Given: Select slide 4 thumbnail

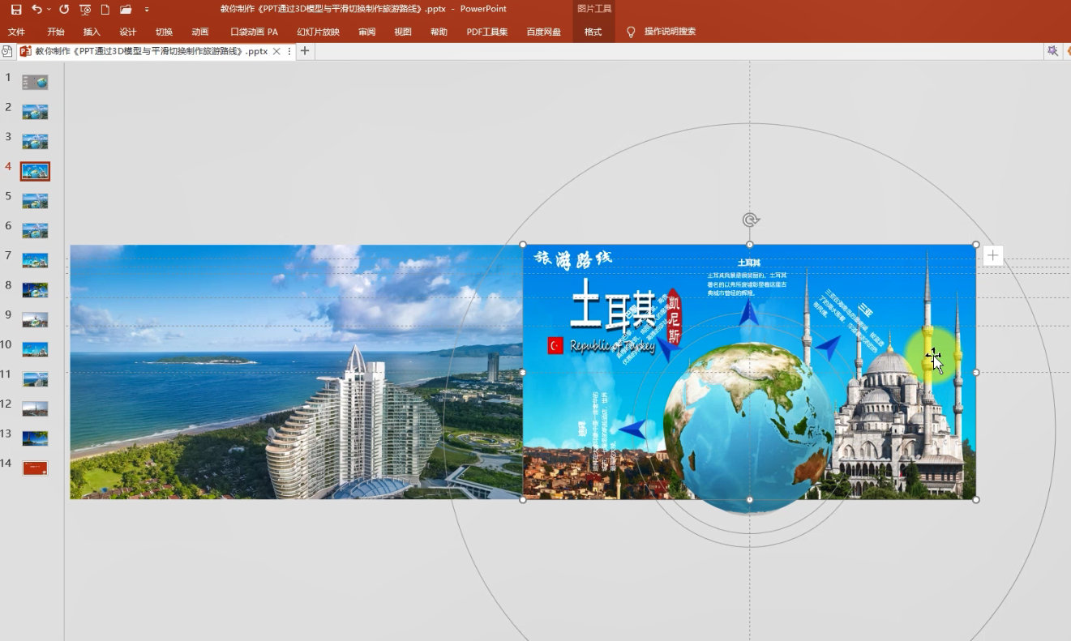Looking at the screenshot, I should (35, 171).
